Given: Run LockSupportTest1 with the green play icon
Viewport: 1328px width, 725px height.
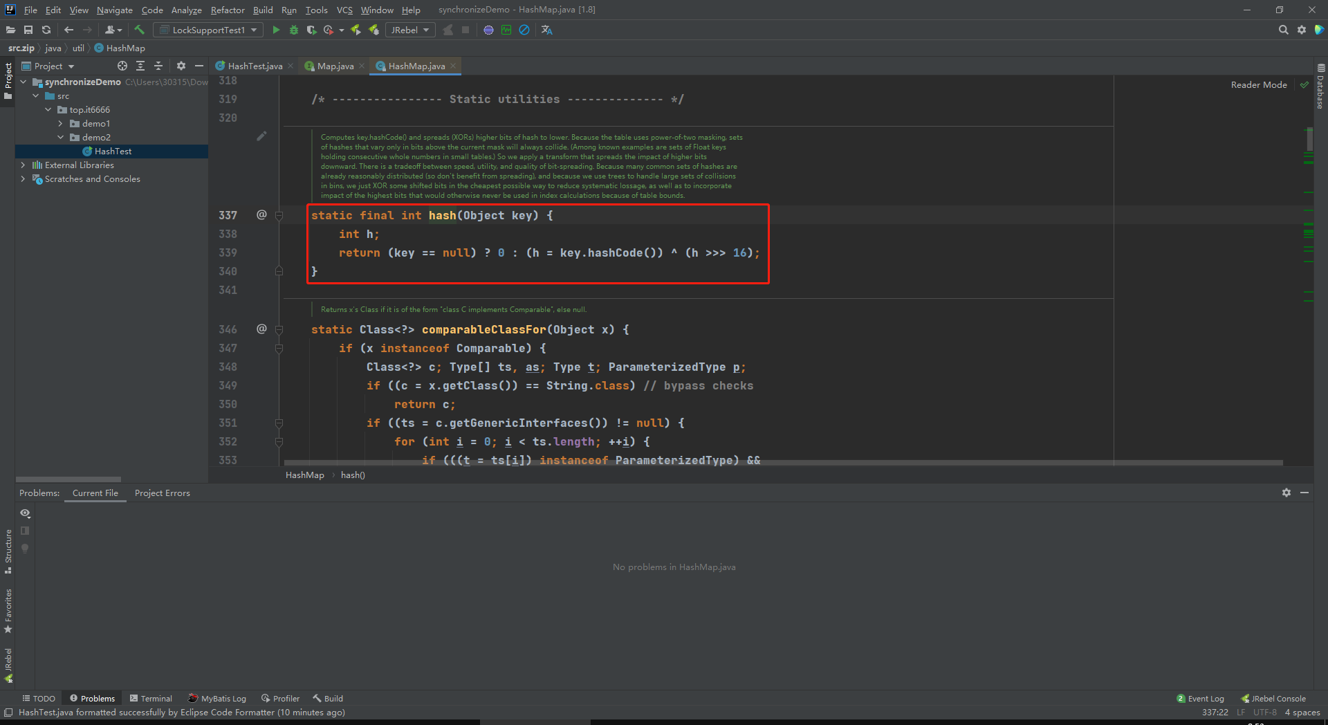Looking at the screenshot, I should click(276, 30).
